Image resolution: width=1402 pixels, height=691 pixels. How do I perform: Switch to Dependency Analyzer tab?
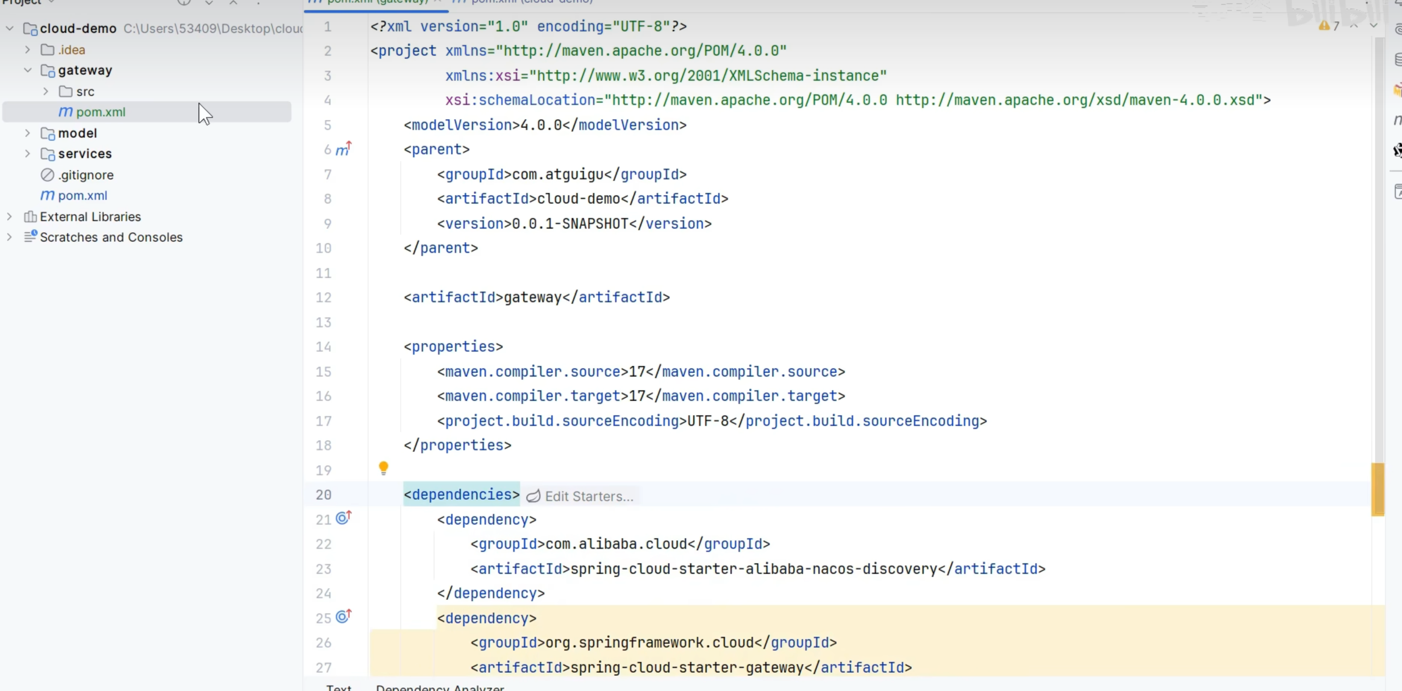pos(440,687)
